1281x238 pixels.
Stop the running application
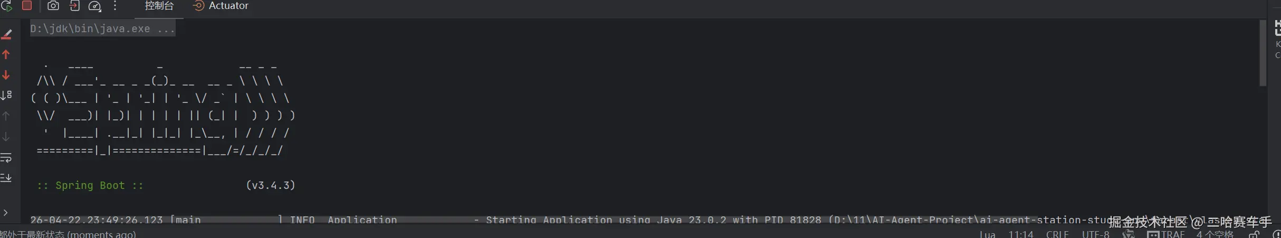[x=27, y=6]
